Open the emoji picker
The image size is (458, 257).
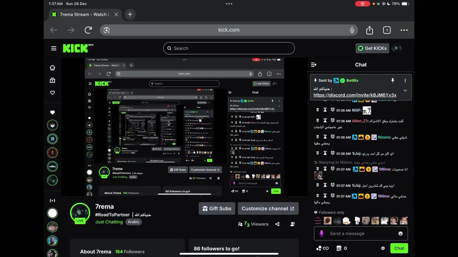400,233
